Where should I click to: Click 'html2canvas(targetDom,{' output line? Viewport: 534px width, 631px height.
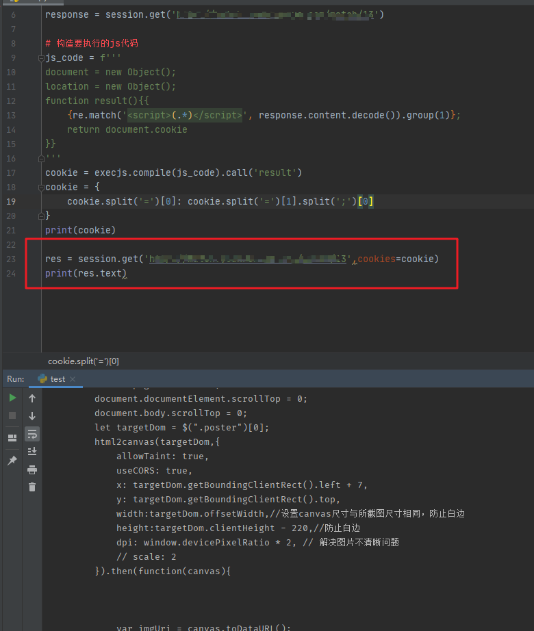pyautogui.click(x=157, y=442)
